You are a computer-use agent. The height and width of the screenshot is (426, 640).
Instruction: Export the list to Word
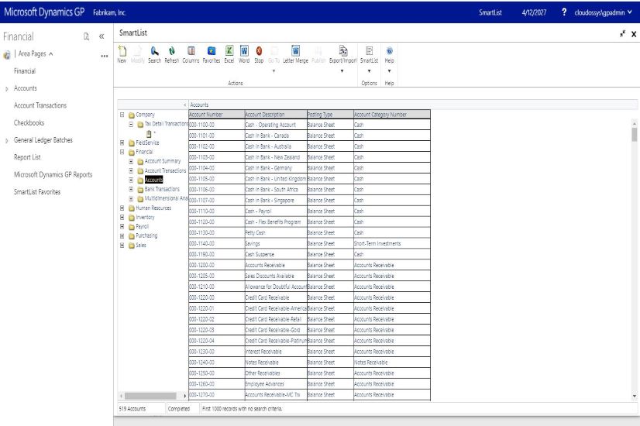click(243, 54)
